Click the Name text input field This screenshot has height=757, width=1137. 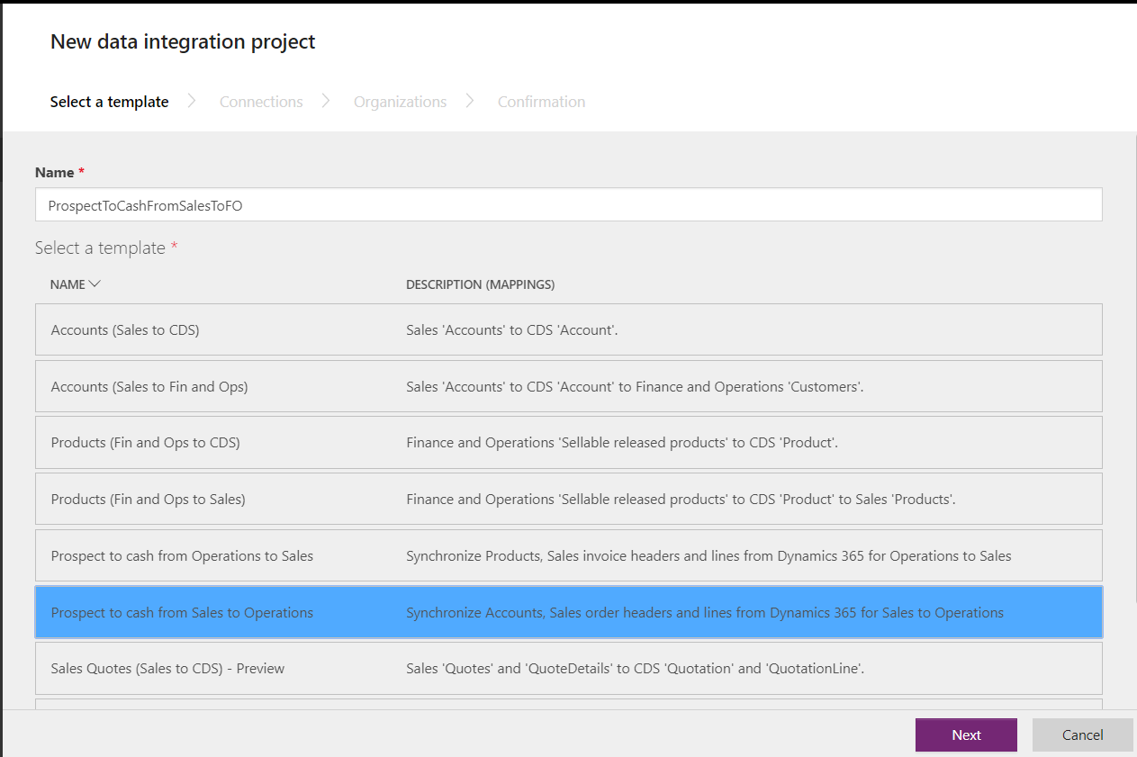click(568, 205)
